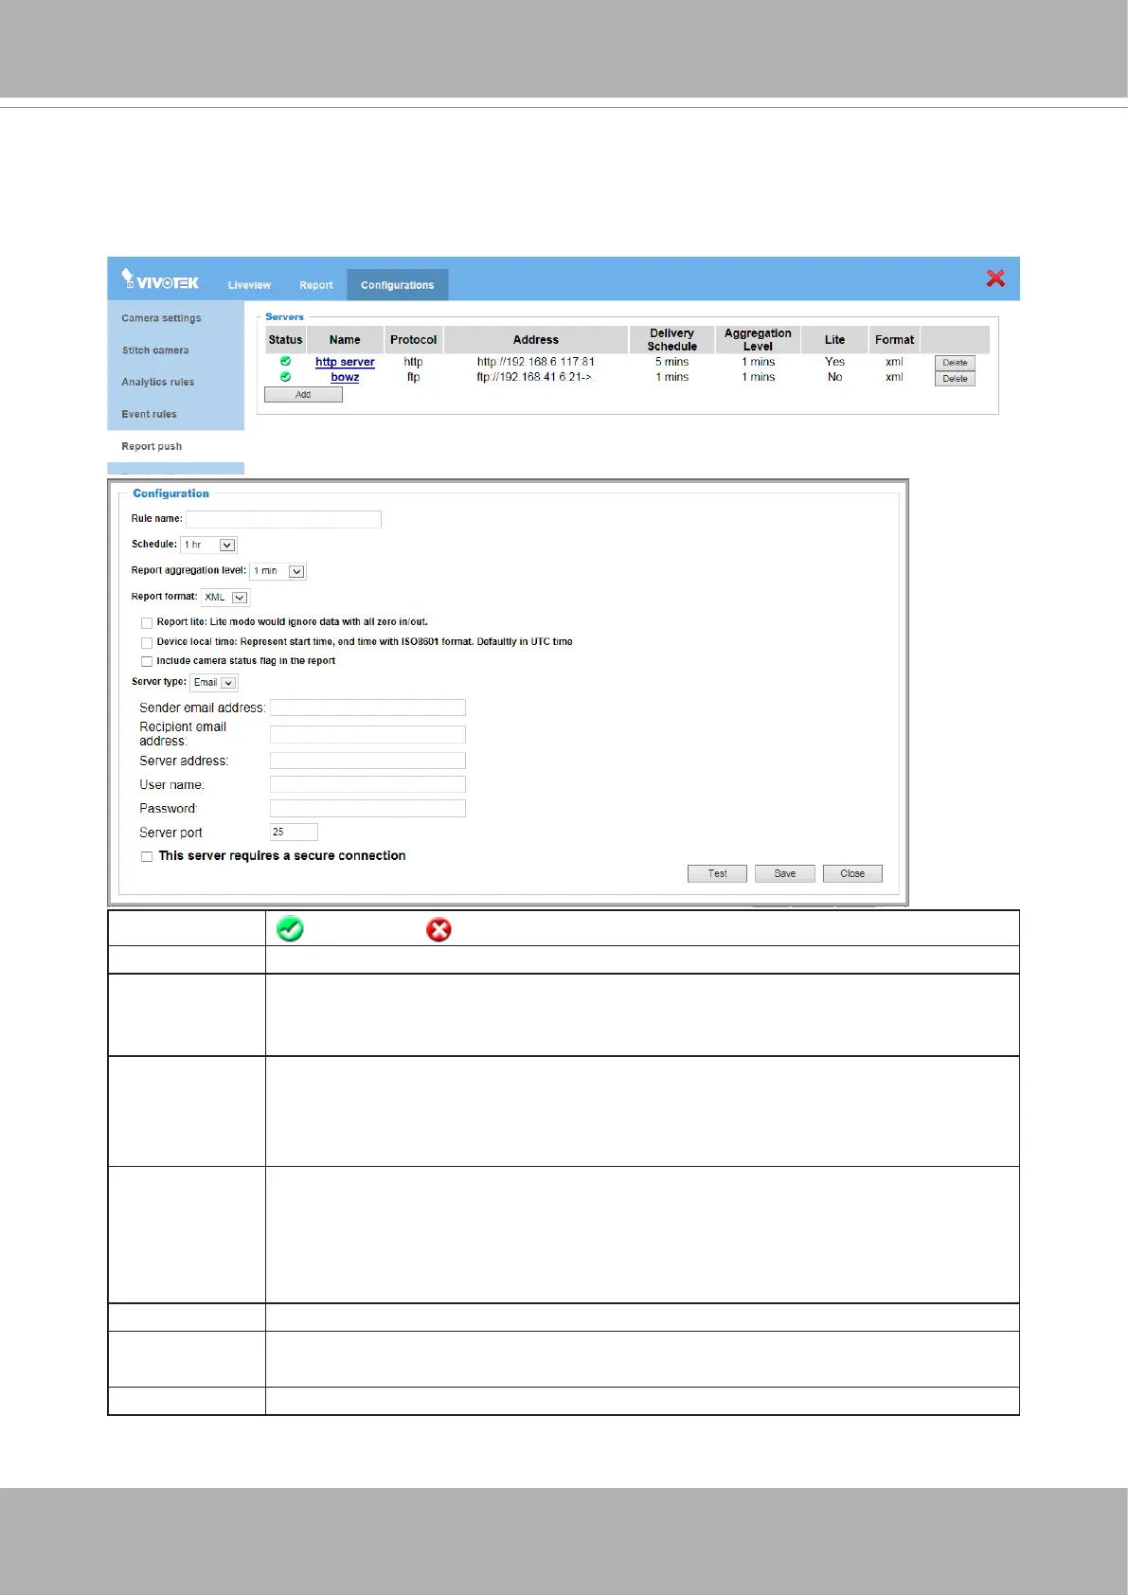The image size is (1128, 1595).
Task: Check Include camera status flag in report
Action: click(x=147, y=661)
